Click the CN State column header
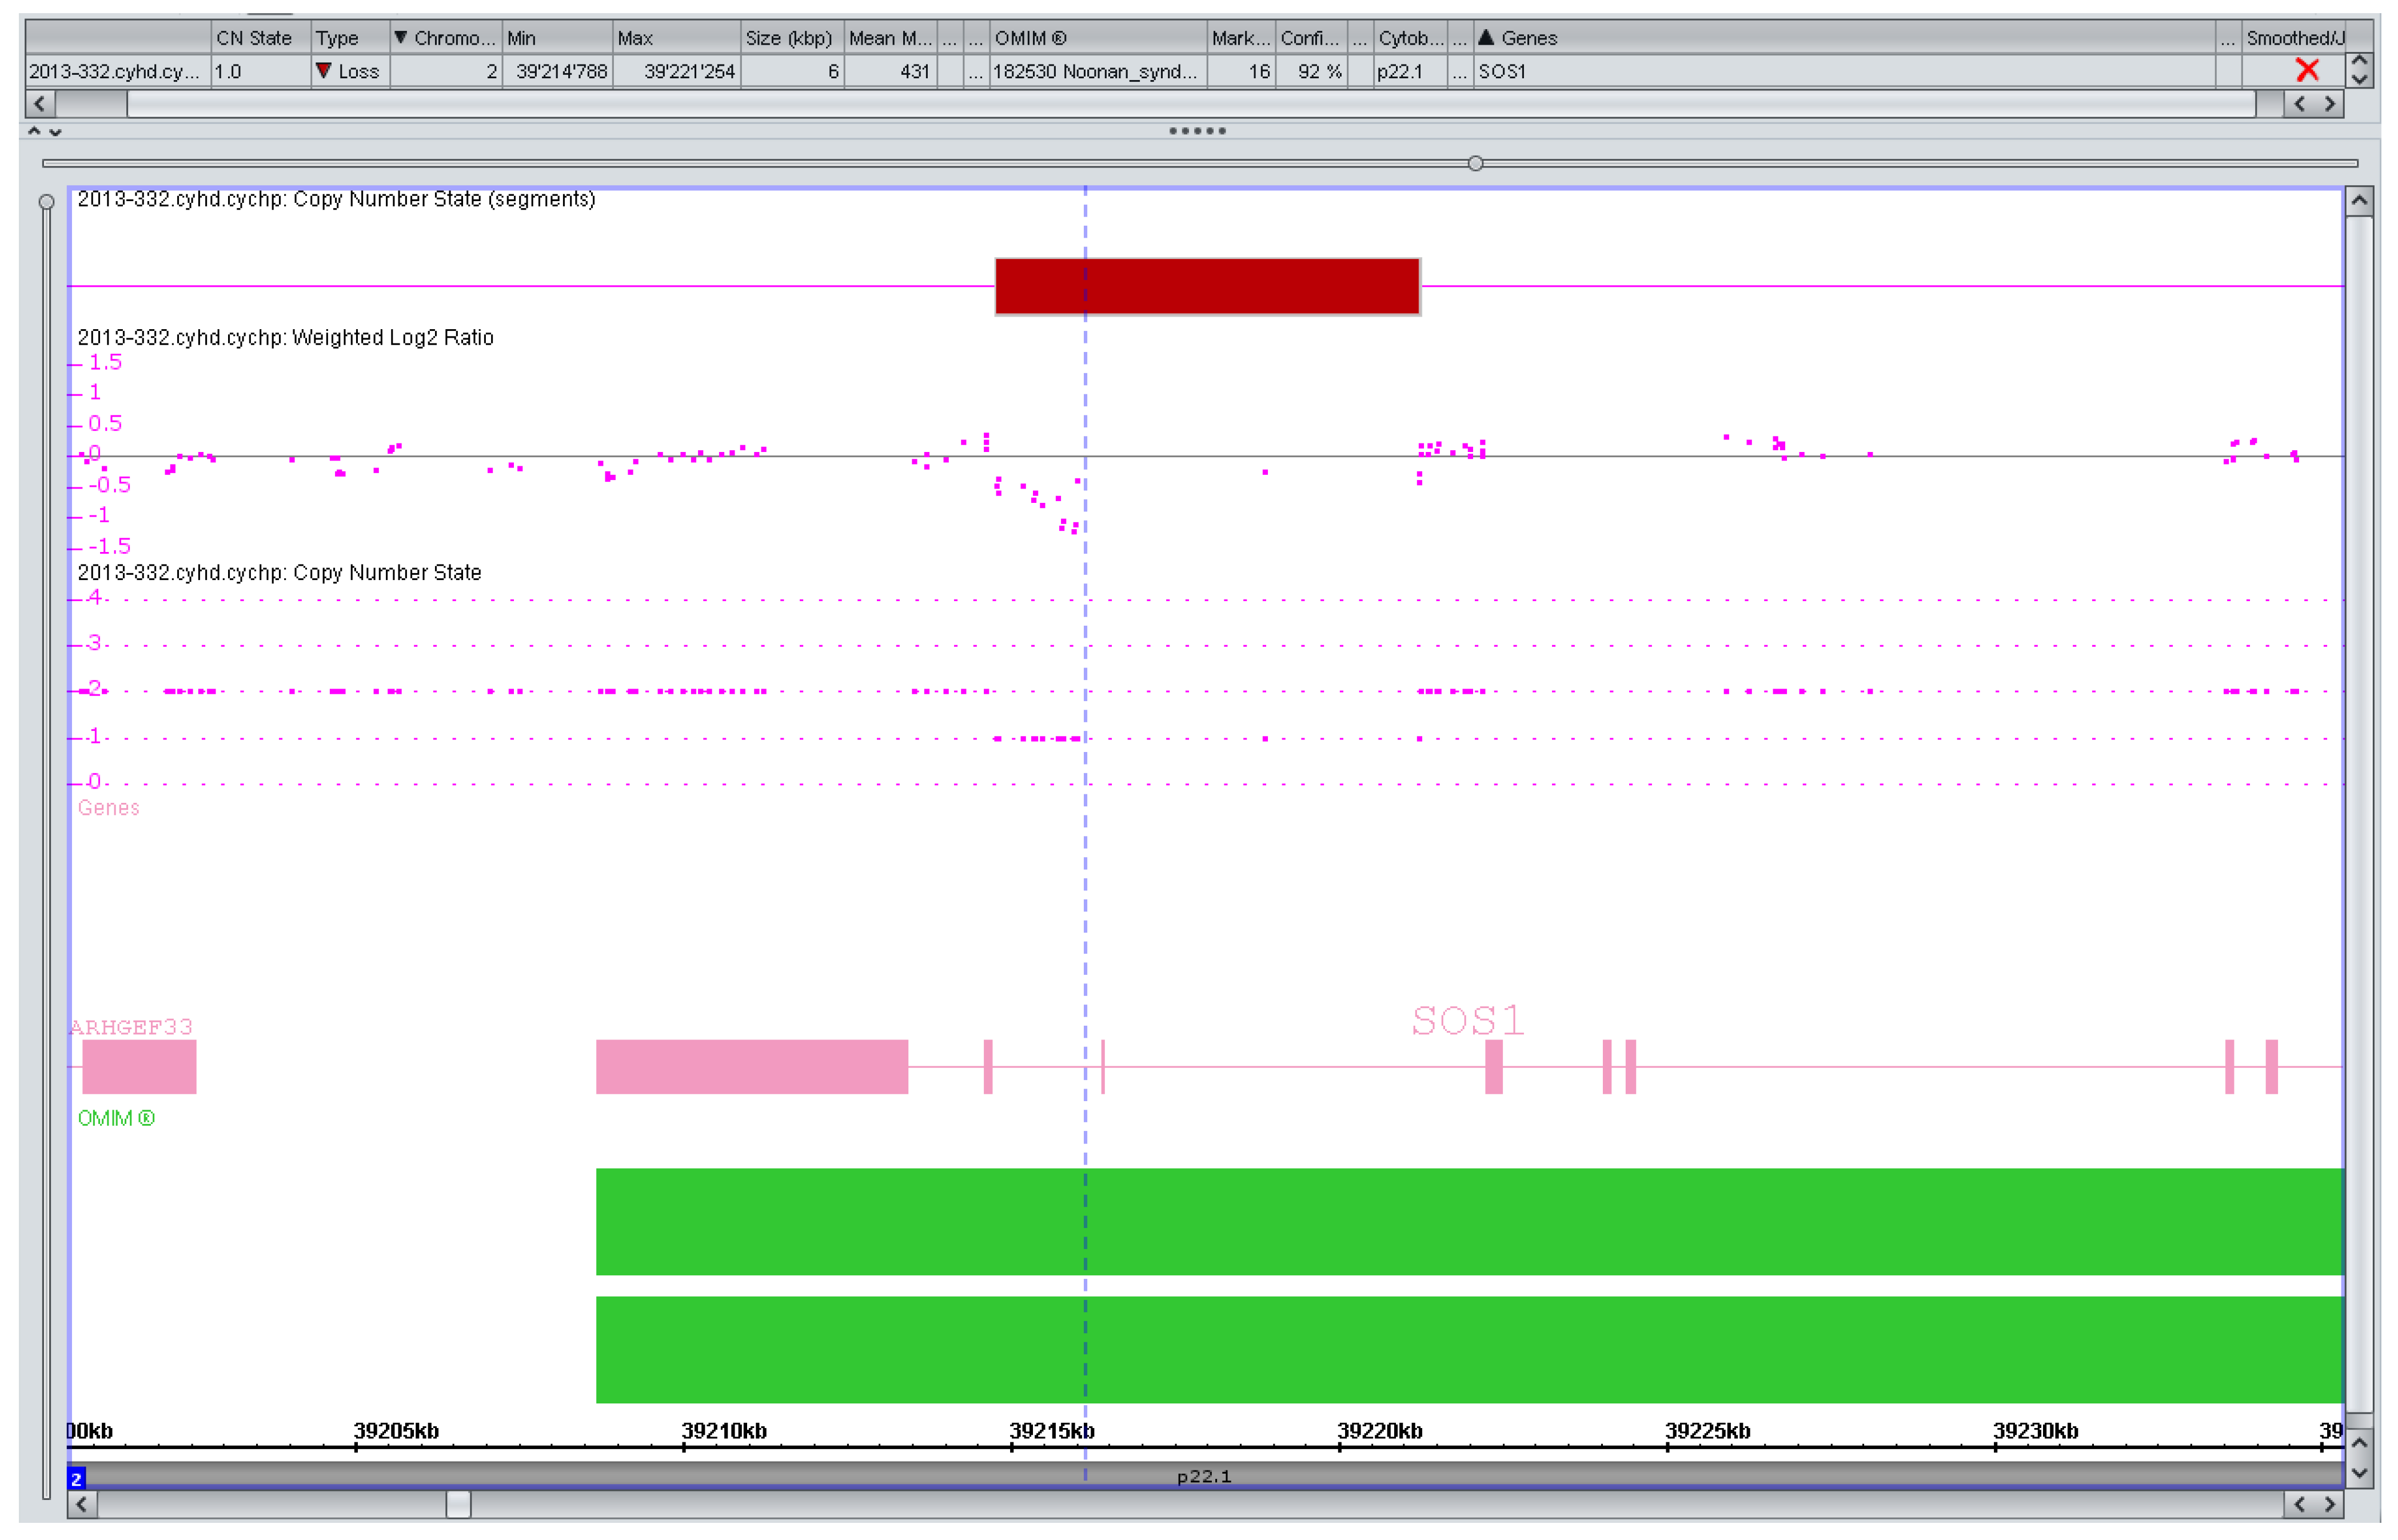2398x1540 pixels. (x=254, y=38)
